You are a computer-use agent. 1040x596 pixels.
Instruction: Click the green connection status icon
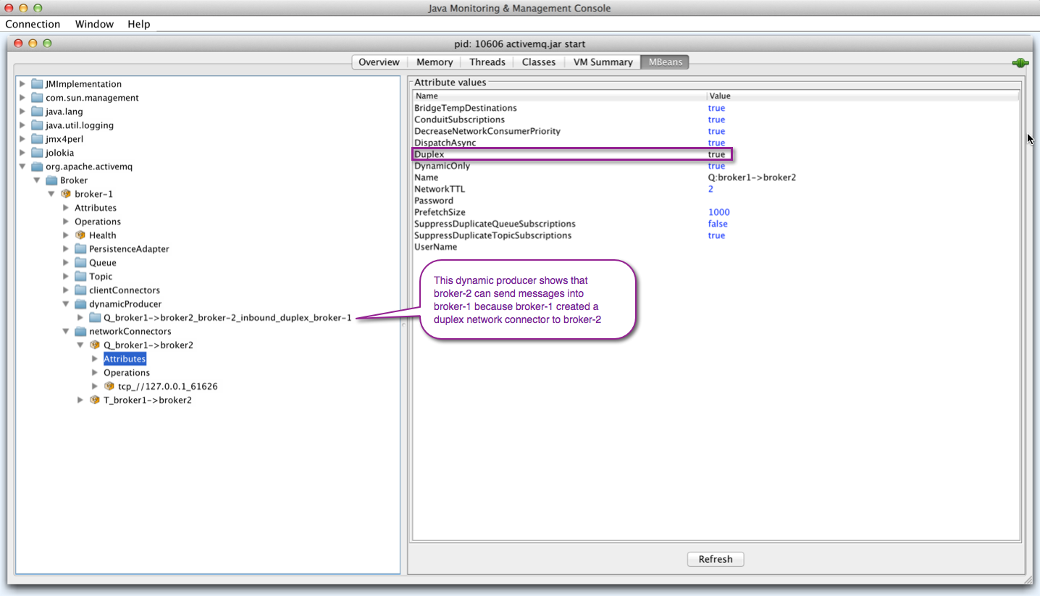[1020, 63]
